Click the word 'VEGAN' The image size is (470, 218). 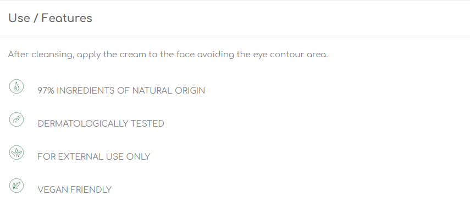51,190
